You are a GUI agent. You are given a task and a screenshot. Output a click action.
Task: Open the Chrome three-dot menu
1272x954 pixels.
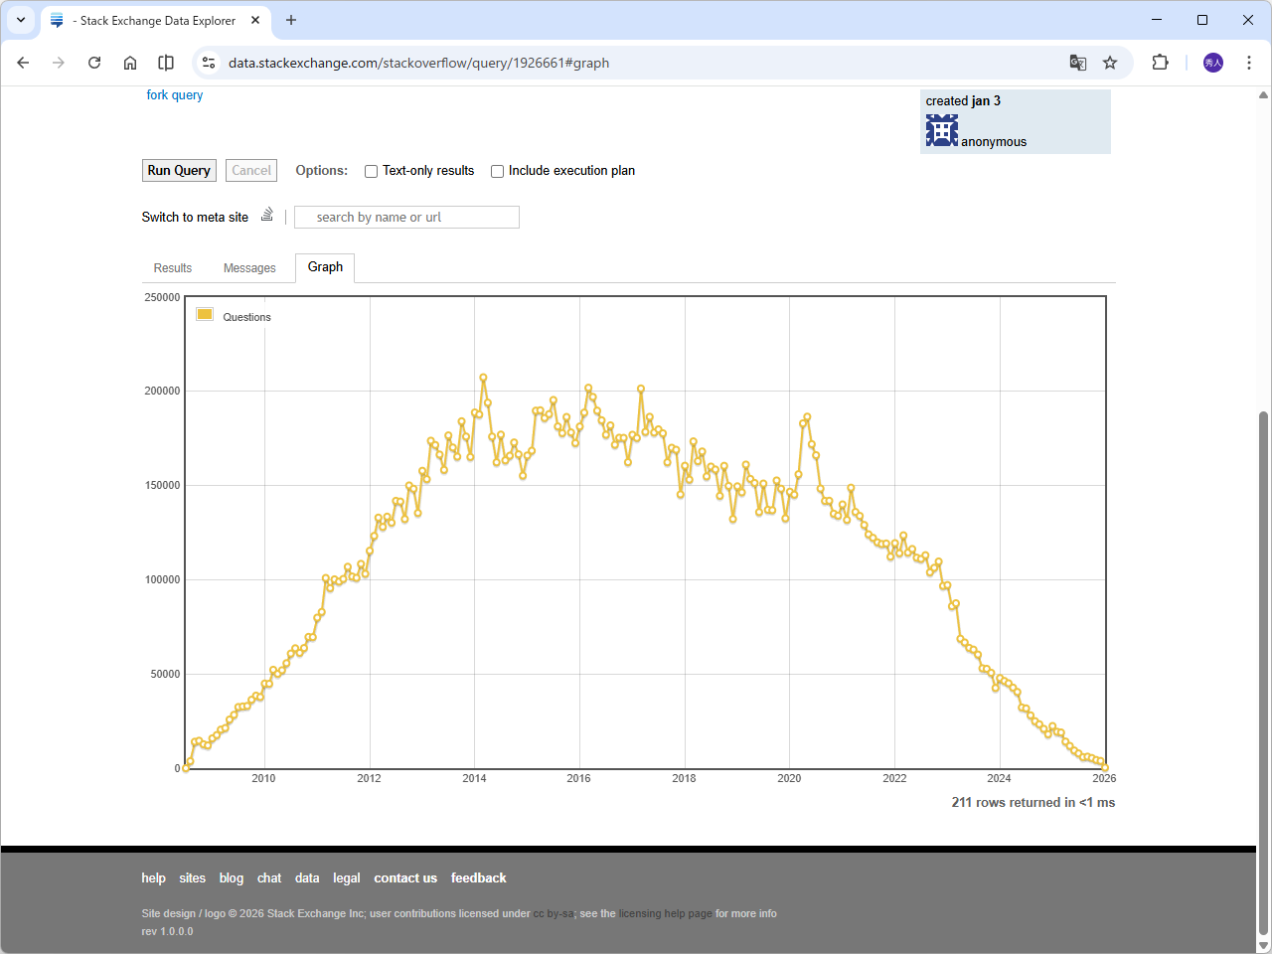[x=1249, y=63]
